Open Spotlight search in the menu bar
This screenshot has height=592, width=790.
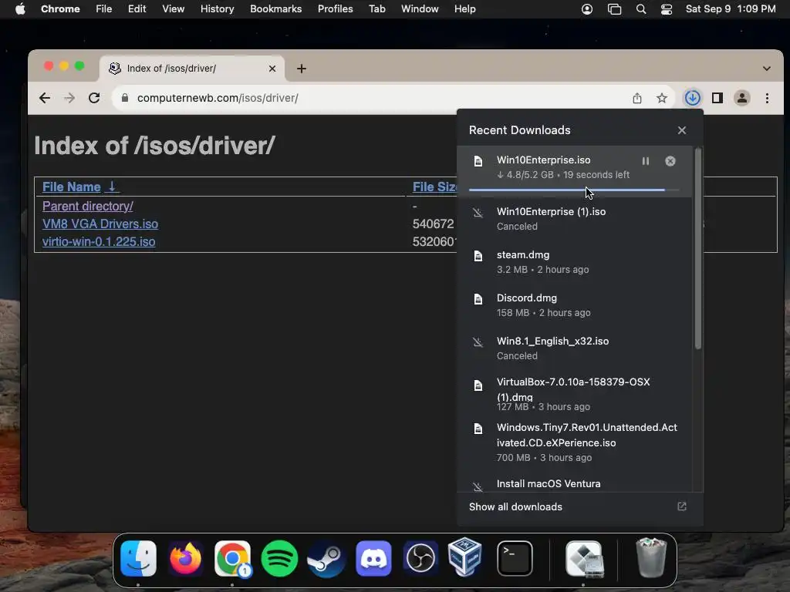(x=641, y=9)
